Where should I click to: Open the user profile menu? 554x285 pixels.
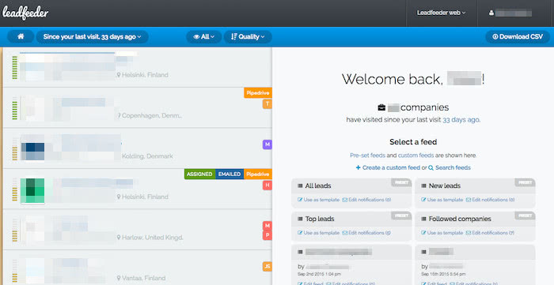click(x=510, y=13)
